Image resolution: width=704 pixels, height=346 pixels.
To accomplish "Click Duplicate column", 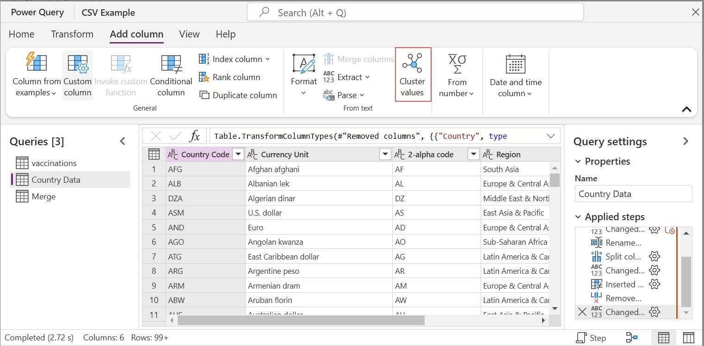I will (x=238, y=95).
